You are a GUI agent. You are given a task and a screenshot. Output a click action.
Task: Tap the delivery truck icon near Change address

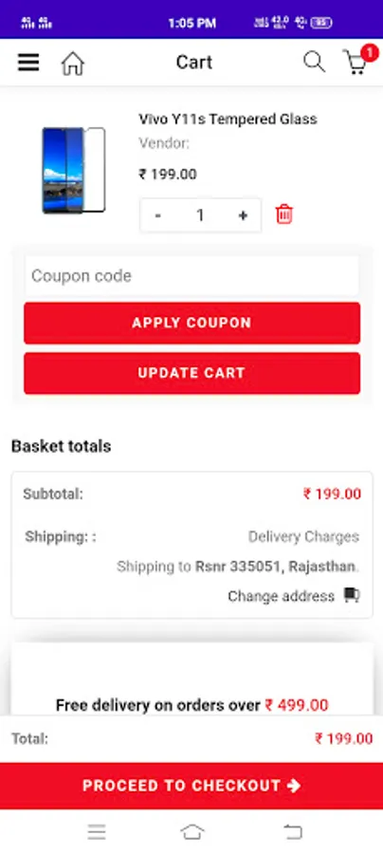(352, 595)
